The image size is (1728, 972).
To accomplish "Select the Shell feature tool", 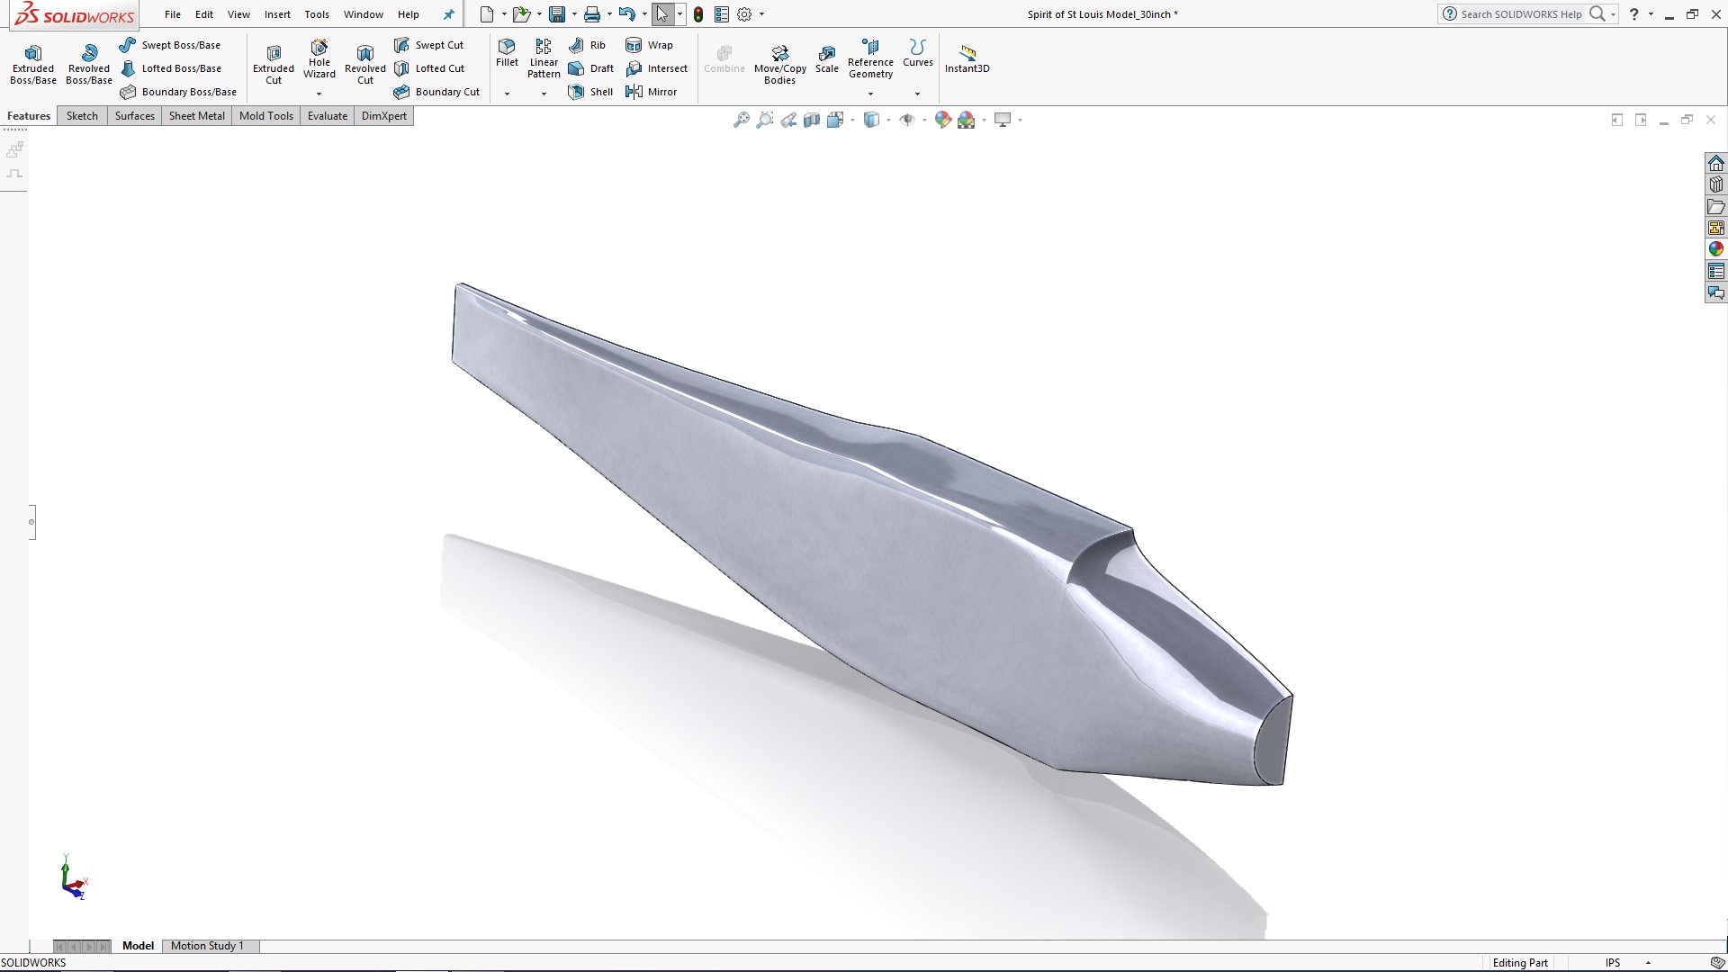I will pos(590,91).
